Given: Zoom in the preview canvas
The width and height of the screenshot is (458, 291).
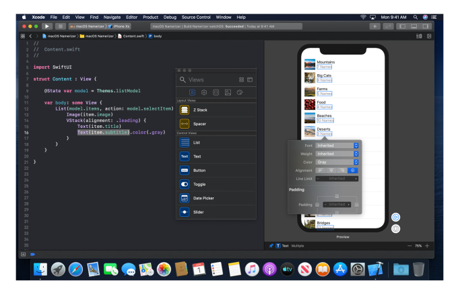Looking at the screenshot, I should pos(427,246).
